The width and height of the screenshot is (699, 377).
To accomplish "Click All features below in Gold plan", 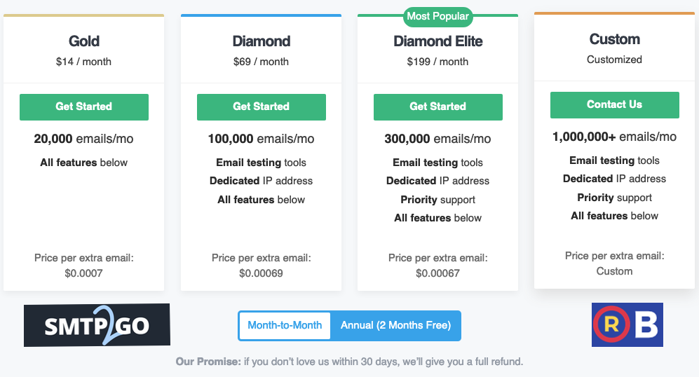I will coord(84,163).
